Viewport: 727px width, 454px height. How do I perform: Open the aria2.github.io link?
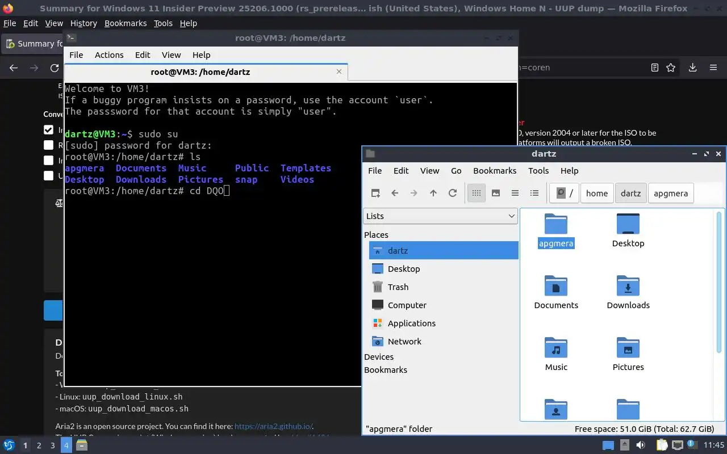tap(273, 426)
